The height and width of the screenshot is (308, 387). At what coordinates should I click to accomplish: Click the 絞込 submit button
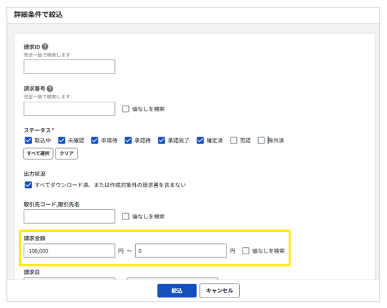pyautogui.click(x=177, y=291)
